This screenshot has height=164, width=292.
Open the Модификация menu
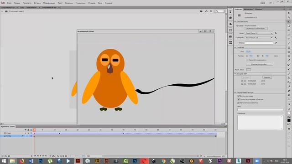[x=49, y=3]
